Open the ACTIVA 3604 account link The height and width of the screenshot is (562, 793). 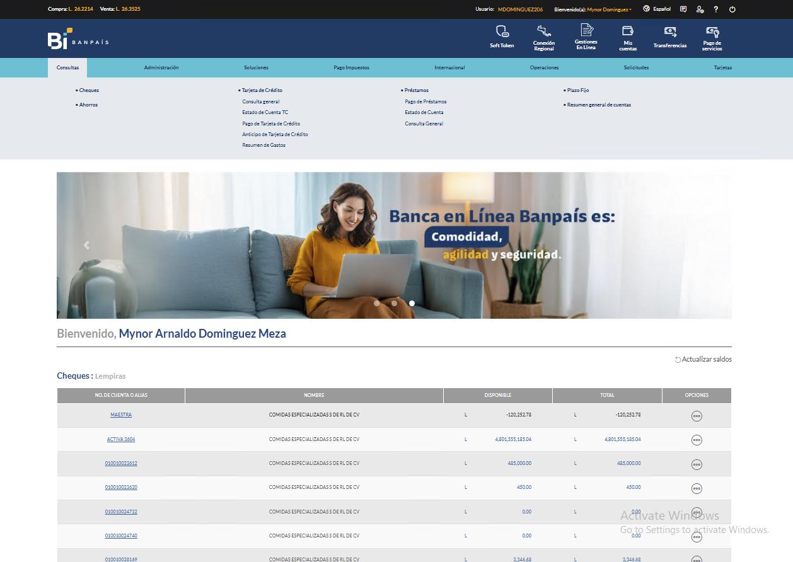(121, 439)
